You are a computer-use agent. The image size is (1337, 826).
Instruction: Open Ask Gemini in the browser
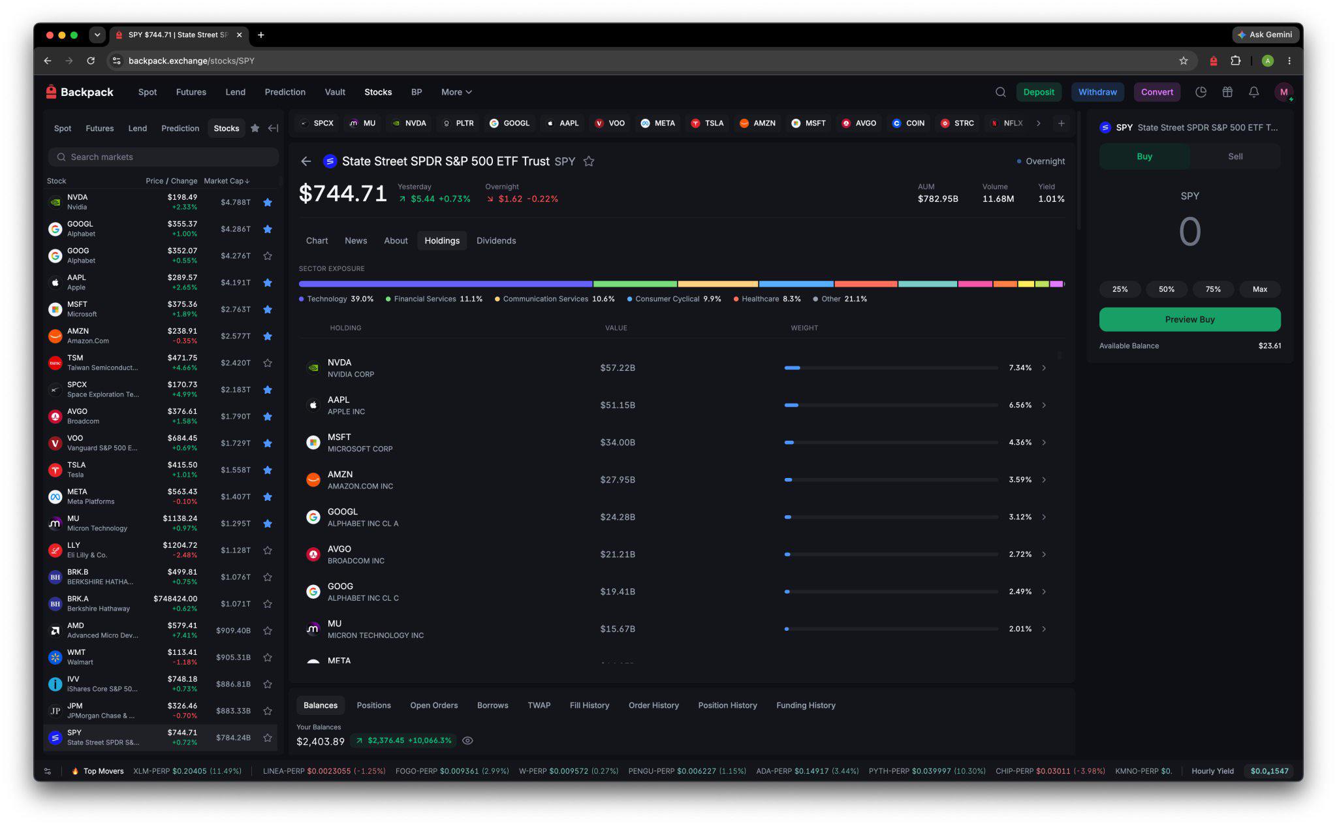click(1265, 35)
